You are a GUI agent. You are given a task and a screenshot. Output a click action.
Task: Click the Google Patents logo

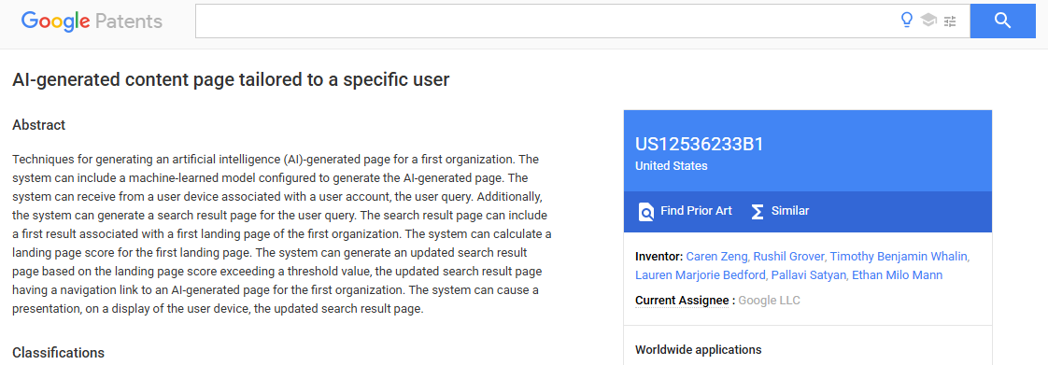(x=92, y=21)
